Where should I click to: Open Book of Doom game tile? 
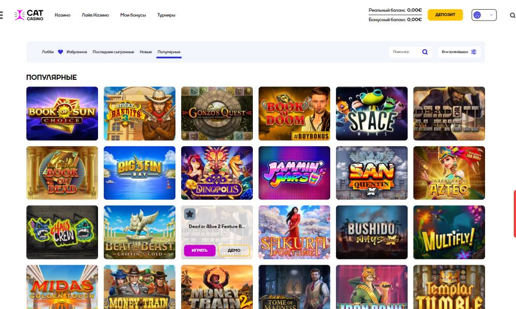[x=294, y=114]
